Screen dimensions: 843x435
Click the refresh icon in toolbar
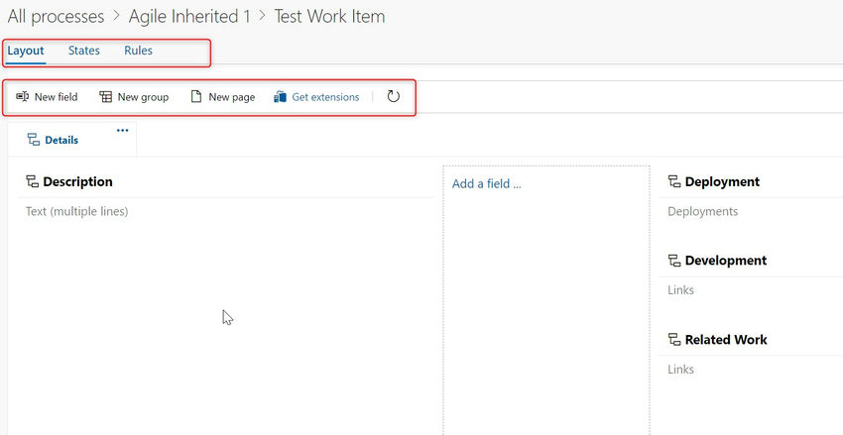(x=394, y=97)
